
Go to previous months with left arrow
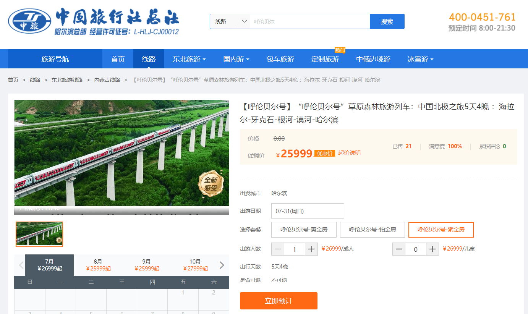(x=21, y=265)
